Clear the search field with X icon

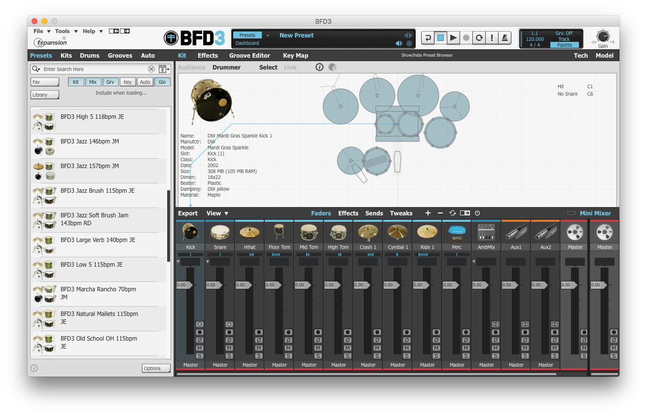151,69
